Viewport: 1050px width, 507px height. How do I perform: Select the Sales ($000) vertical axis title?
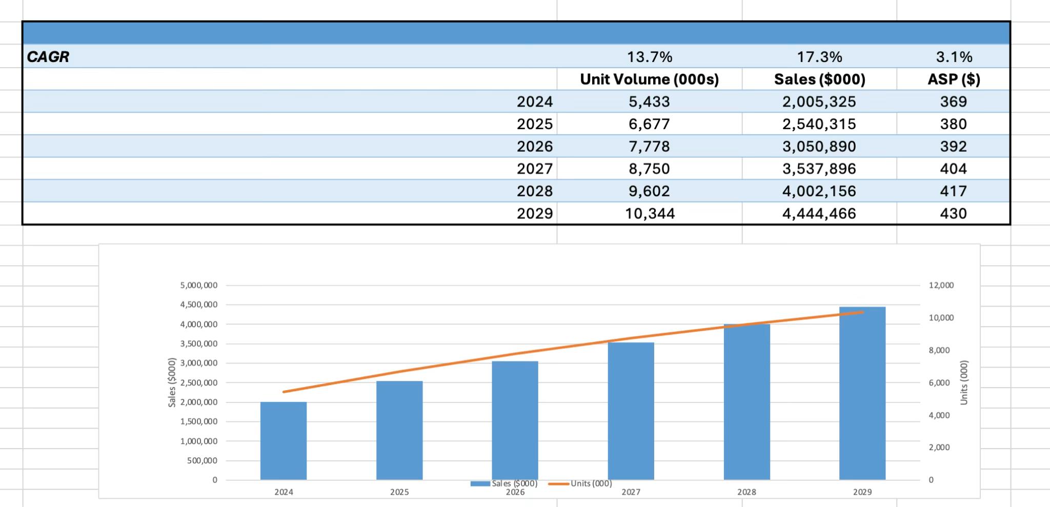pyautogui.click(x=172, y=382)
